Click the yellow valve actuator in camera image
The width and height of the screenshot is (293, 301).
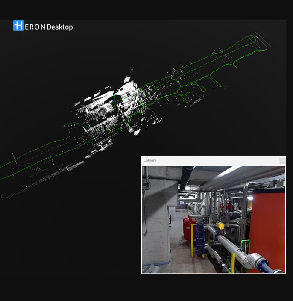(220, 225)
